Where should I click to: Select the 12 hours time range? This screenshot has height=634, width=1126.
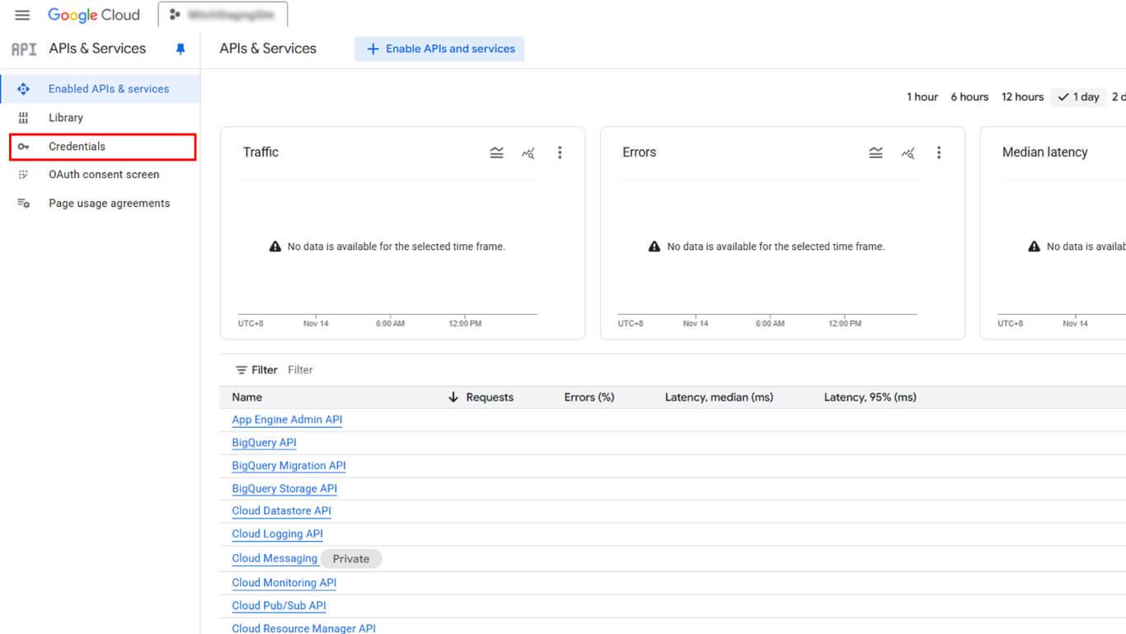coord(1022,97)
